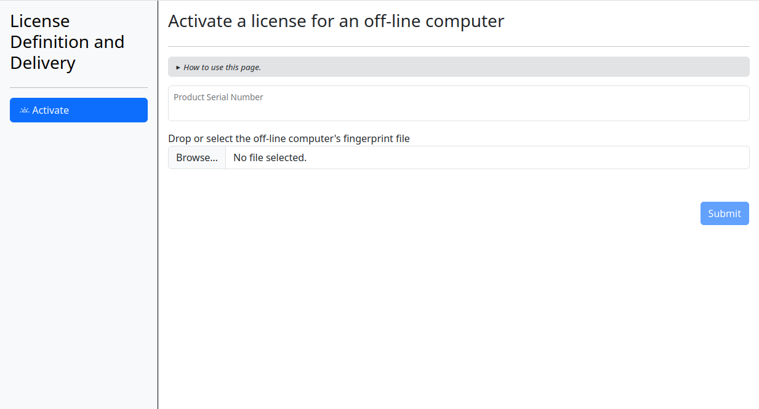Image resolution: width=759 pixels, height=409 pixels.
Task: Click the empty right side of the help bar
Action: pos(554,67)
